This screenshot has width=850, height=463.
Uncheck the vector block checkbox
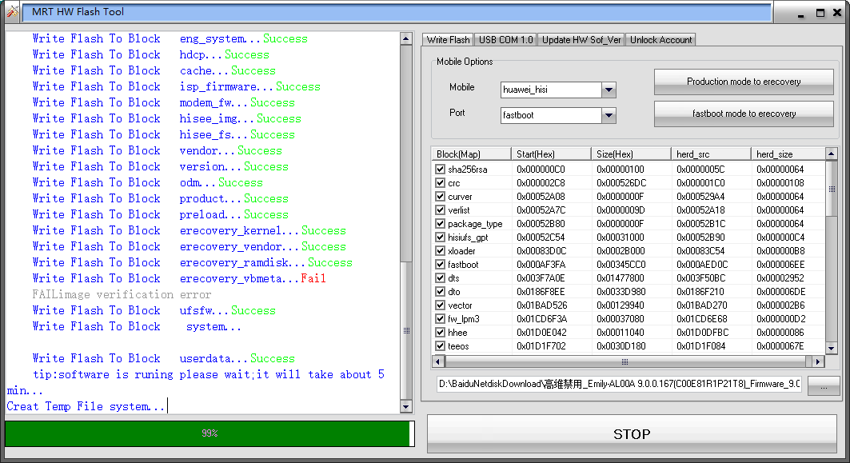440,305
